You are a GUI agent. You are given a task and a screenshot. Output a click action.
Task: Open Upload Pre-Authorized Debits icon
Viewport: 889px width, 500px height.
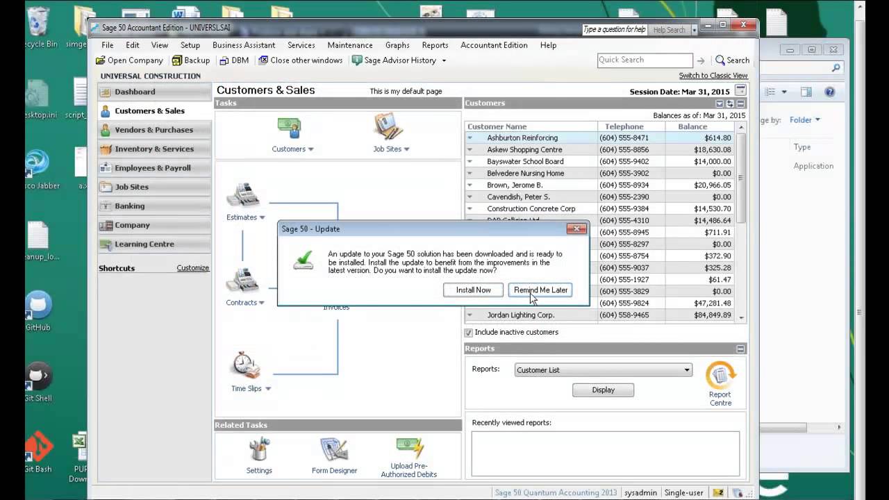pos(409,448)
